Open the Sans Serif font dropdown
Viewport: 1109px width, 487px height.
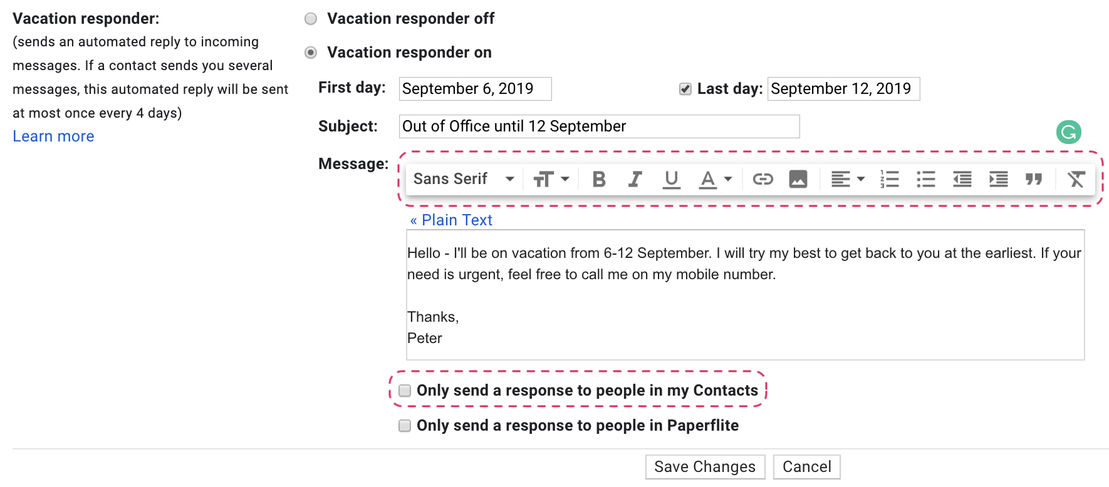point(464,179)
